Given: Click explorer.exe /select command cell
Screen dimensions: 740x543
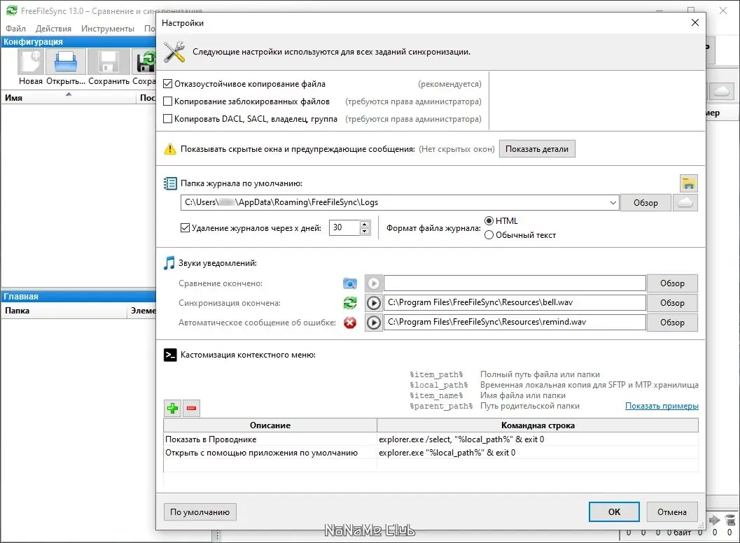Looking at the screenshot, I should pos(538,439).
